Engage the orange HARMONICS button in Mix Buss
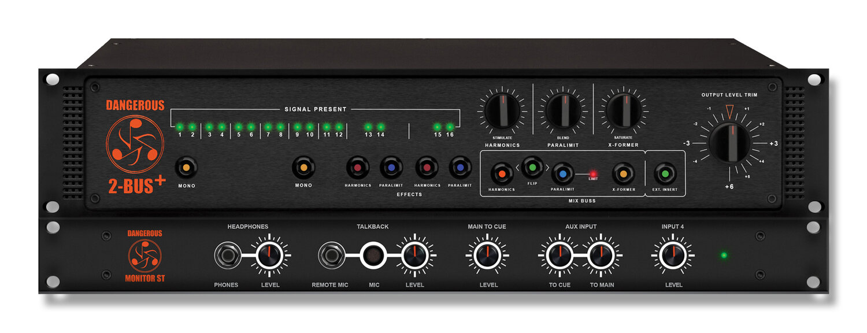867x333 pixels. click(502, 173)
